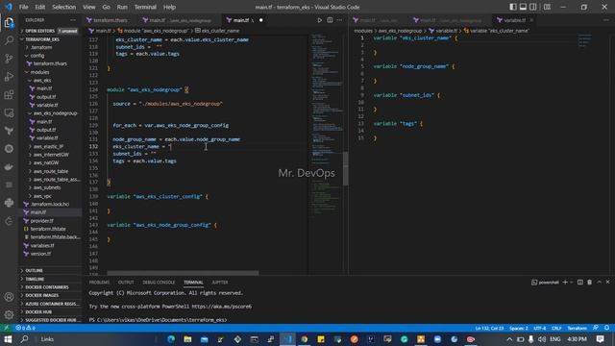
Task: Switch to the JUPYTER panel tab
Action: tap(220, 282)
